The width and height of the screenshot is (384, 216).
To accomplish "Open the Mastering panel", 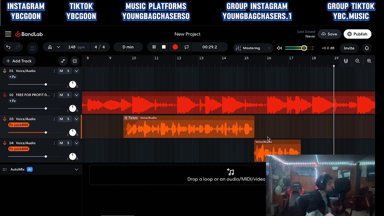I will 253,48.
